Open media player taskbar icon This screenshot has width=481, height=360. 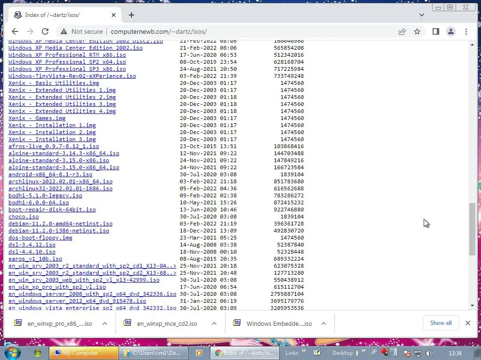(x=199, y=353)
